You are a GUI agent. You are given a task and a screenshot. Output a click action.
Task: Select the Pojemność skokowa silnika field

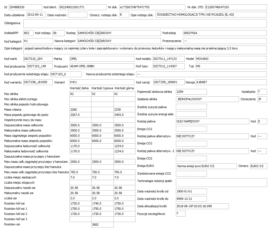coord(191,92)
